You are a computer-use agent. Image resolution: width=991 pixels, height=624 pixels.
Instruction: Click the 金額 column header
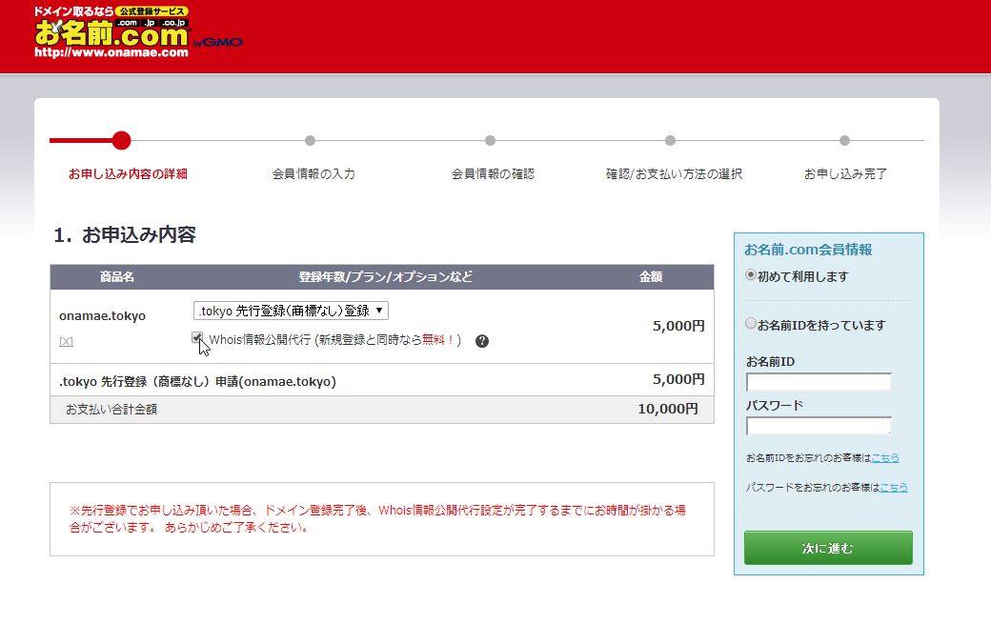[x=650, y=276]
